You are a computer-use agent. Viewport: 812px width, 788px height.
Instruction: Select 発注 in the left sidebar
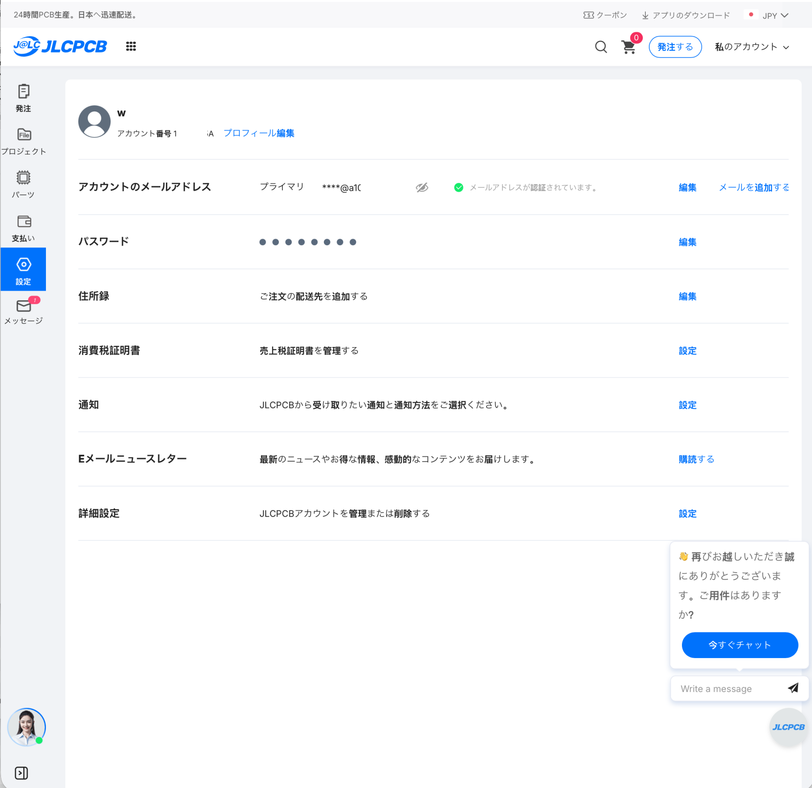click(23, 98)
